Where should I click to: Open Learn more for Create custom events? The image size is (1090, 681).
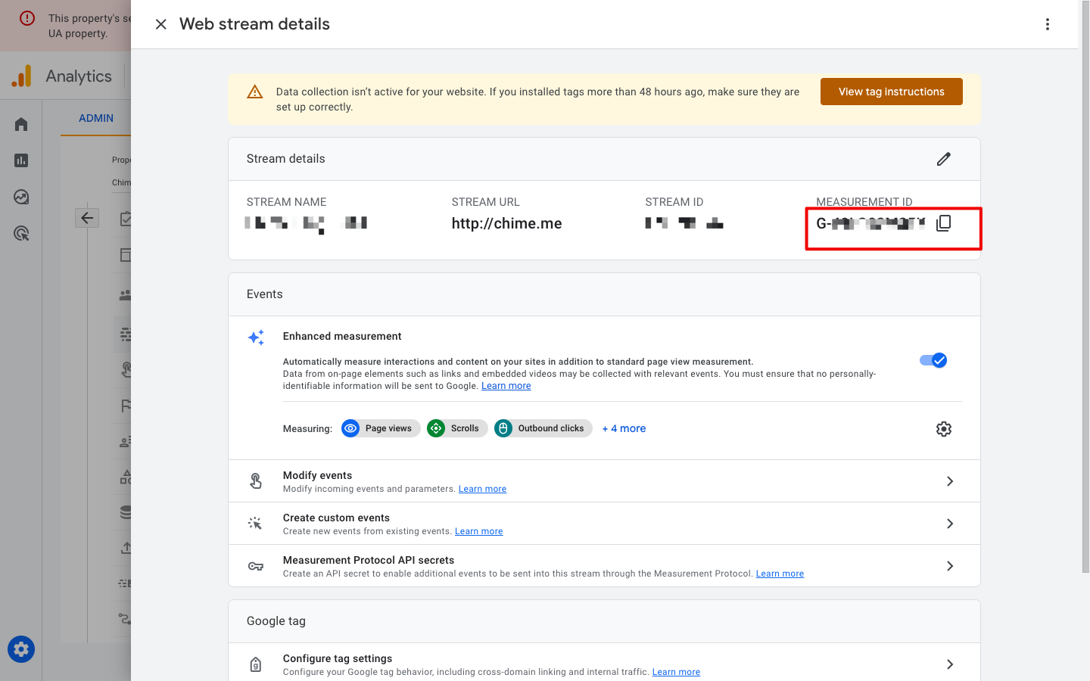point(478,531)
